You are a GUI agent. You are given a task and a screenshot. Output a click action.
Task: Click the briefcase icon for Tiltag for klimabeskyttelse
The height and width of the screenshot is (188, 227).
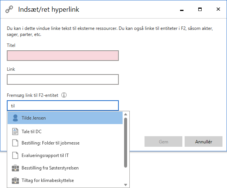[x=15, y=180]
